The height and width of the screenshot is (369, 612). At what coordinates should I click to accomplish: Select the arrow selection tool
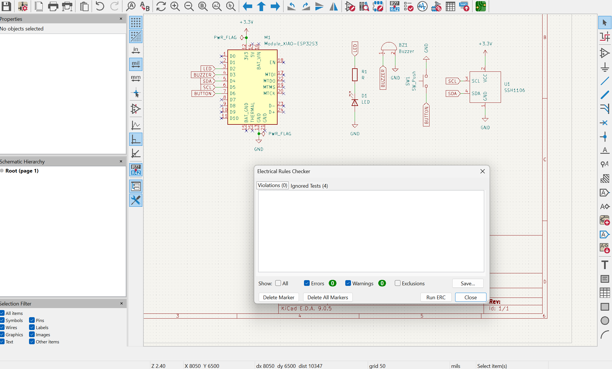[605, 23]
